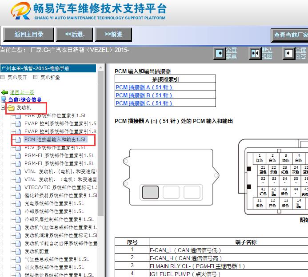Click page icon of PGM-FI 系统部件位置索引1.8L
The width and height of the screenshot is (308, 277).
18,164
